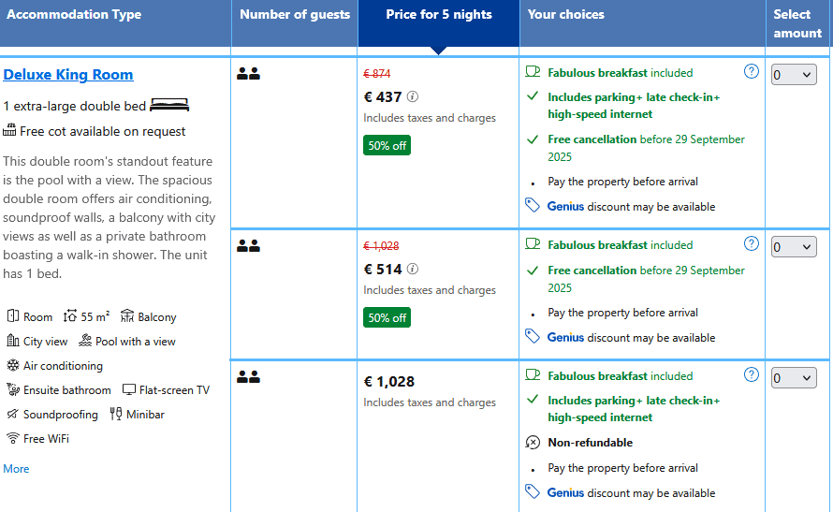Click the extra-large double bed icon
The image size is (833, 512).
click(169, 106)
